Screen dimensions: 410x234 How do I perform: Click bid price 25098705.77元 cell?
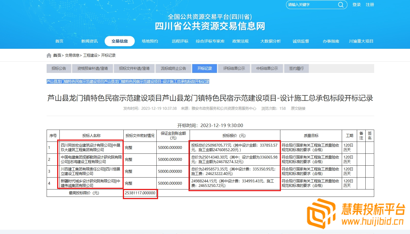pyautogui.click(x=235, y=147)
